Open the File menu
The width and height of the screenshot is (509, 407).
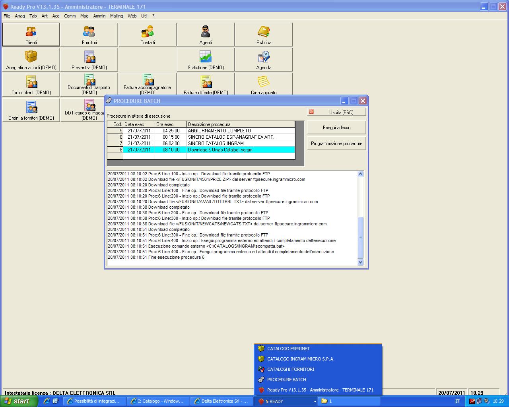coord(7,16)
